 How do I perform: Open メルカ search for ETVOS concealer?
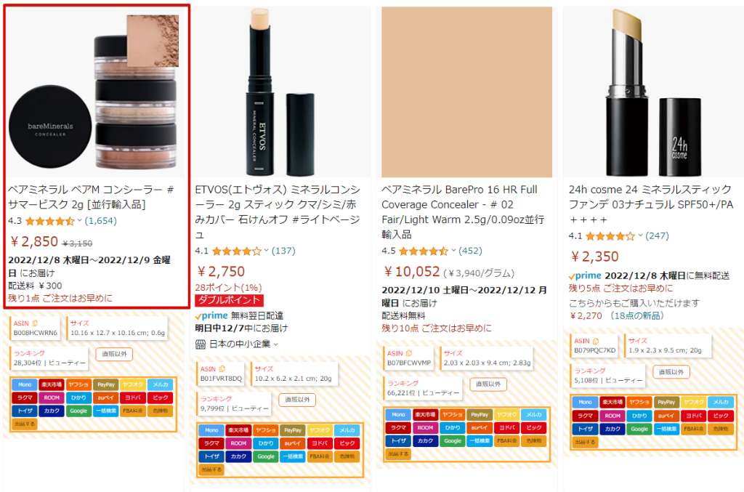347,430
